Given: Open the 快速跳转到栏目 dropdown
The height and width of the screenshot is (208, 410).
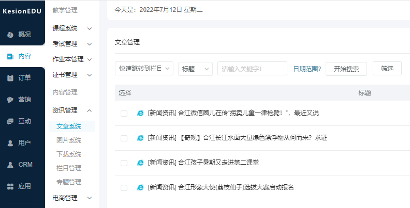Looking at the screenshot, I should coord(144,69).
